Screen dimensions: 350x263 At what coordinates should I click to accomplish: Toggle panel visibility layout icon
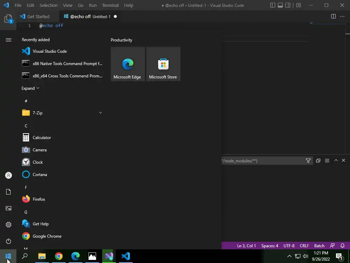tap(280, 5)
